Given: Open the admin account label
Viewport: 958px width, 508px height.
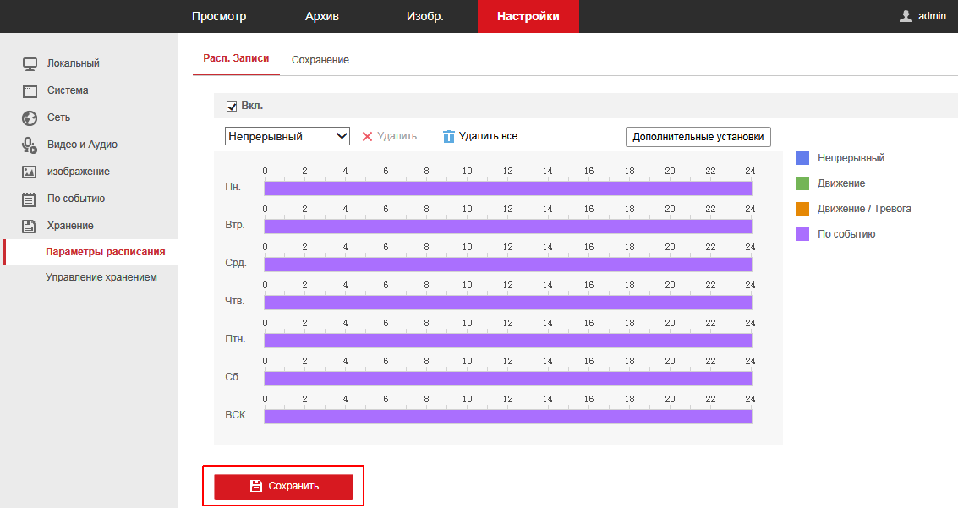Looking at the screenshot, I should pos(932,16).
